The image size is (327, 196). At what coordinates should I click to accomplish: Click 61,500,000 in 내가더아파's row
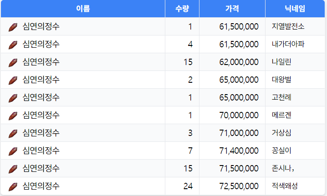coord(239,45)
